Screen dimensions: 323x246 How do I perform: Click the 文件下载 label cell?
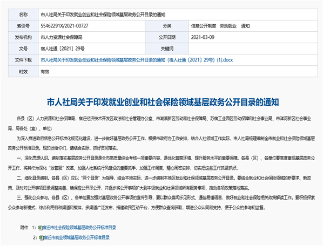[23, 60]
